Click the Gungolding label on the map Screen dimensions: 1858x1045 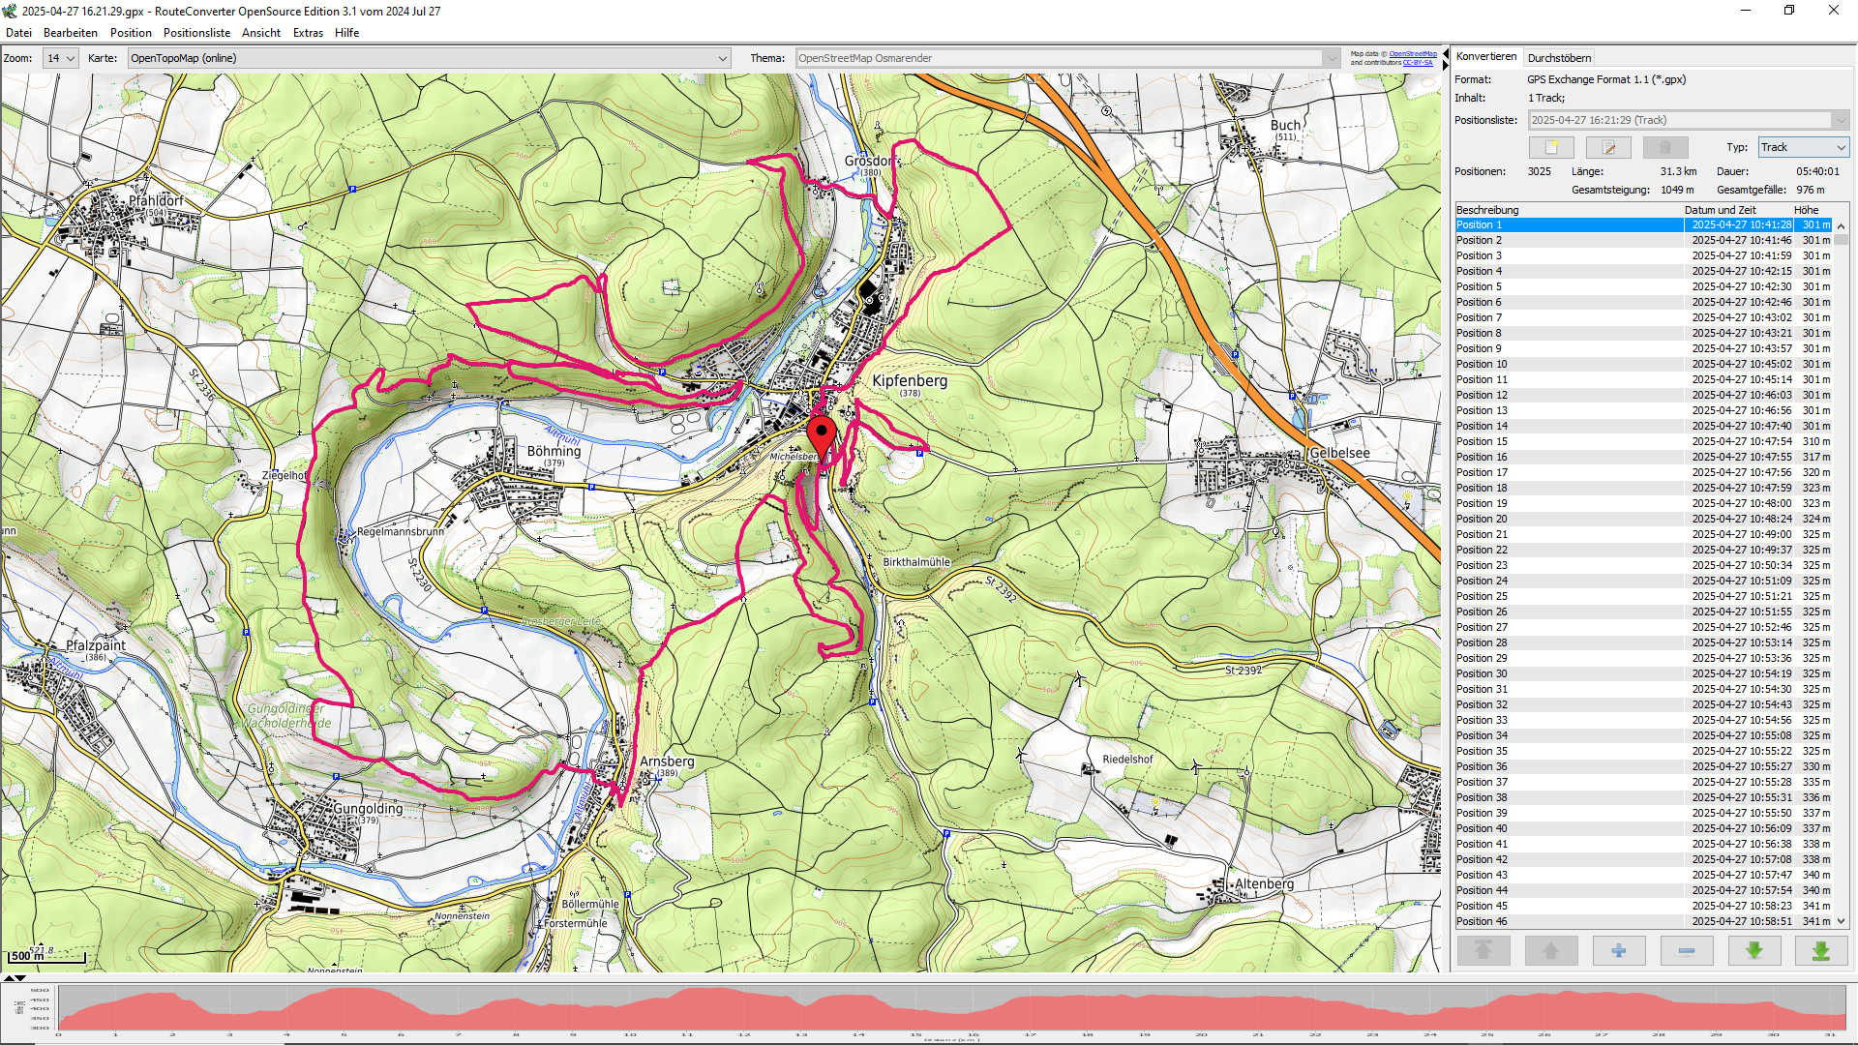(x=368, y=809)
